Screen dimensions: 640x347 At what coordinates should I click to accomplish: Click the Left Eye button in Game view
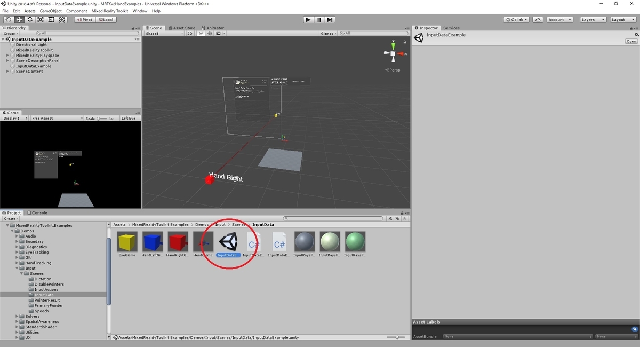pyautogui.click(x=129, y=119)
